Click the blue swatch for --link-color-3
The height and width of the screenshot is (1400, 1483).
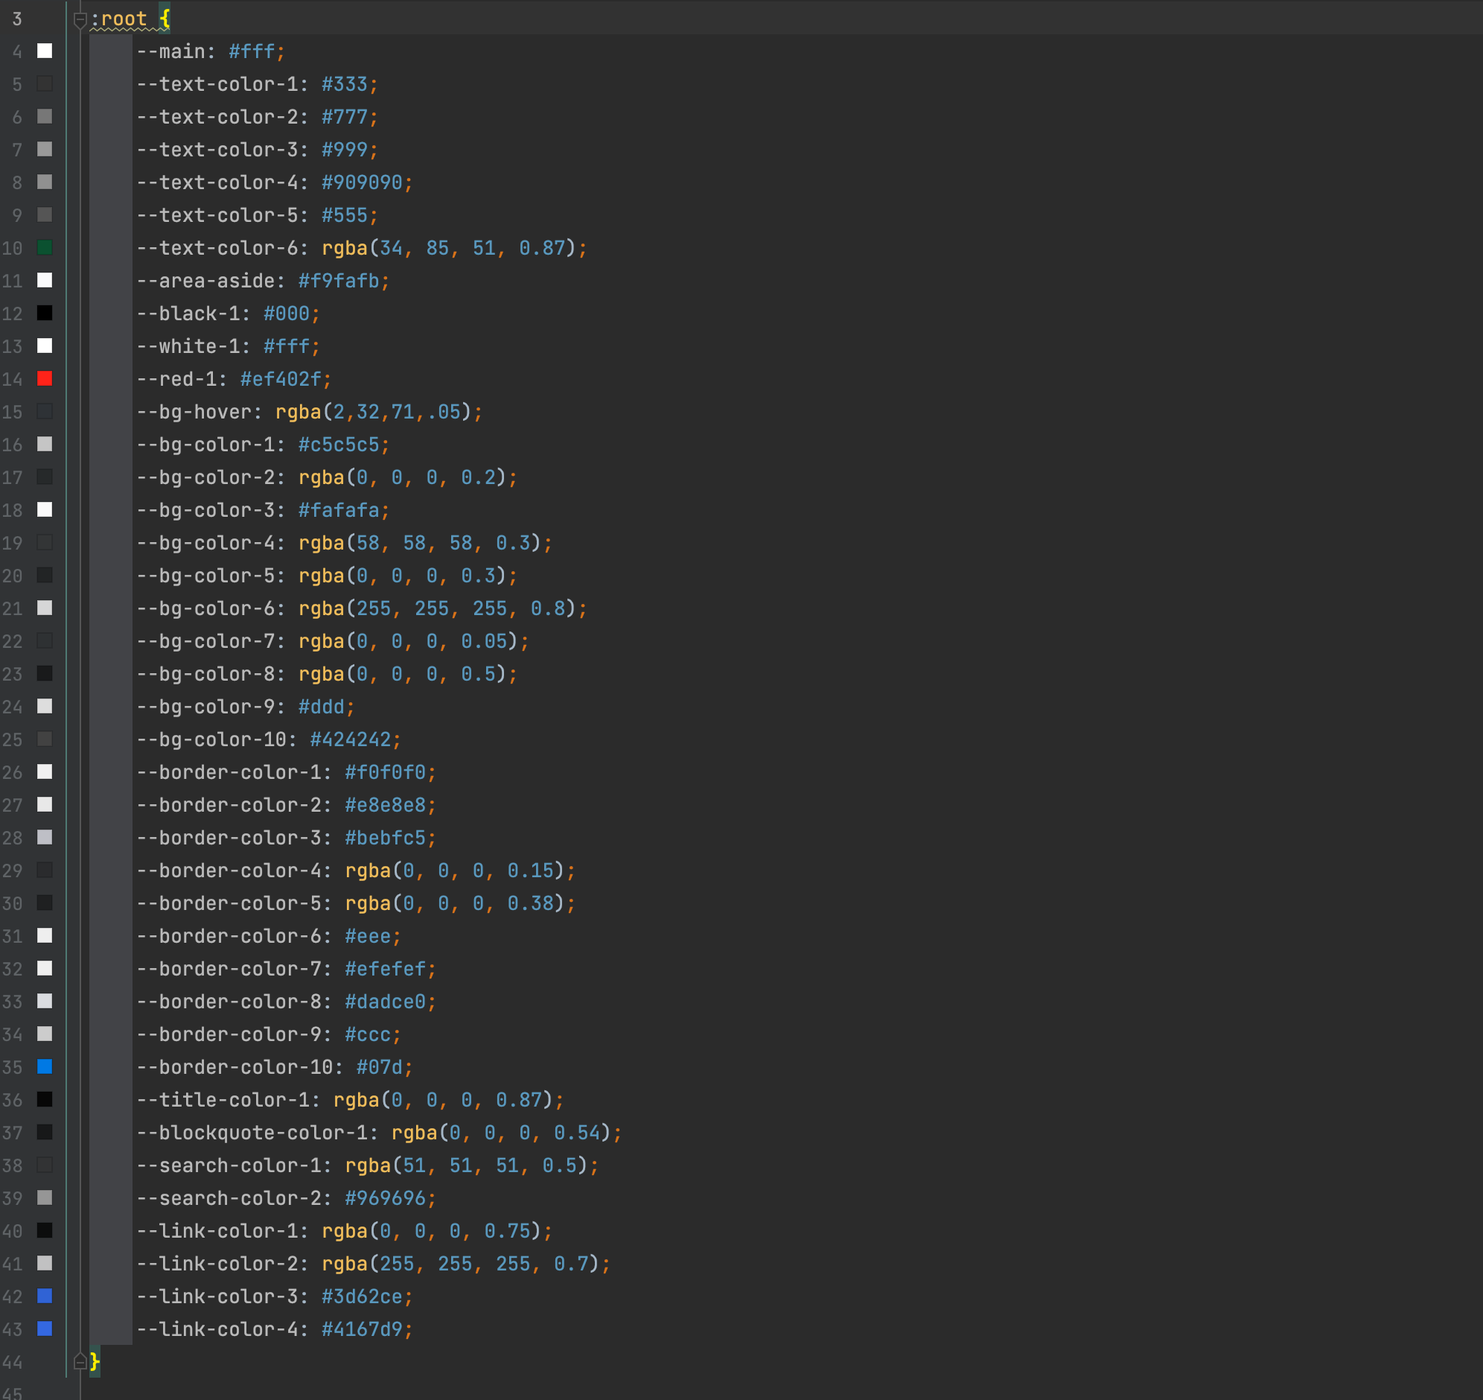click(45, 1296)
